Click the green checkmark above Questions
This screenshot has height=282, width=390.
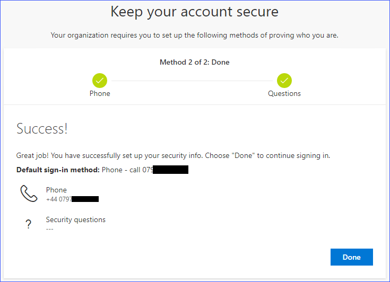284,81
